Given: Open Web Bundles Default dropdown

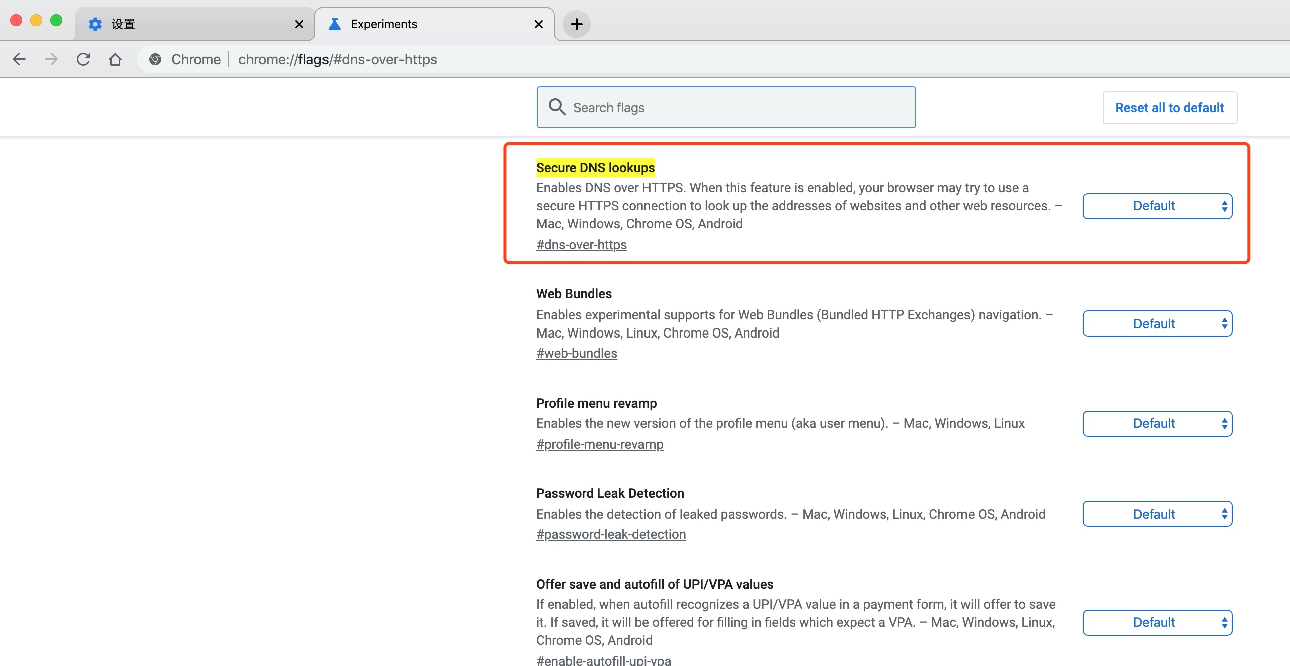Looking at the screenshot, I should [1157, 324].
